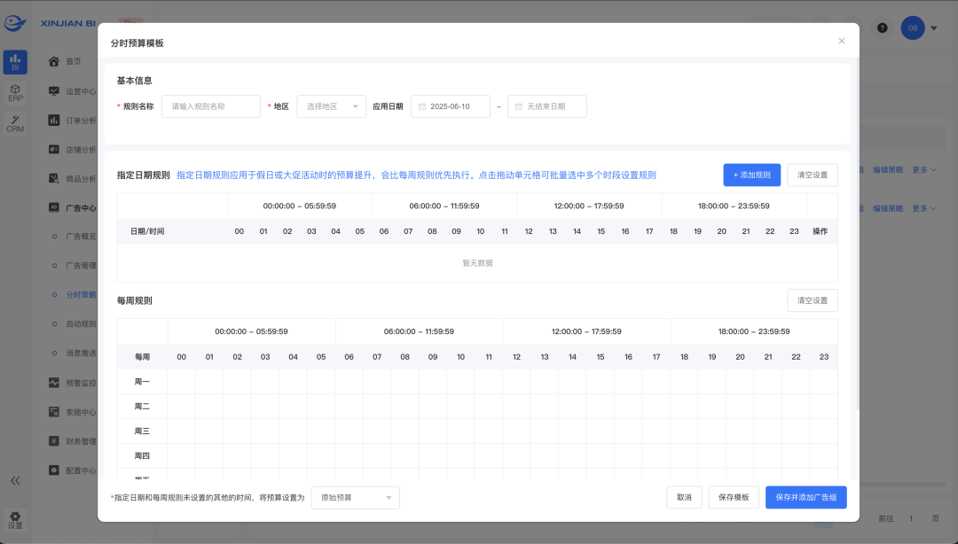958x544 pixels.
Task: Click the help question mark icon
Action: (883, 28)
